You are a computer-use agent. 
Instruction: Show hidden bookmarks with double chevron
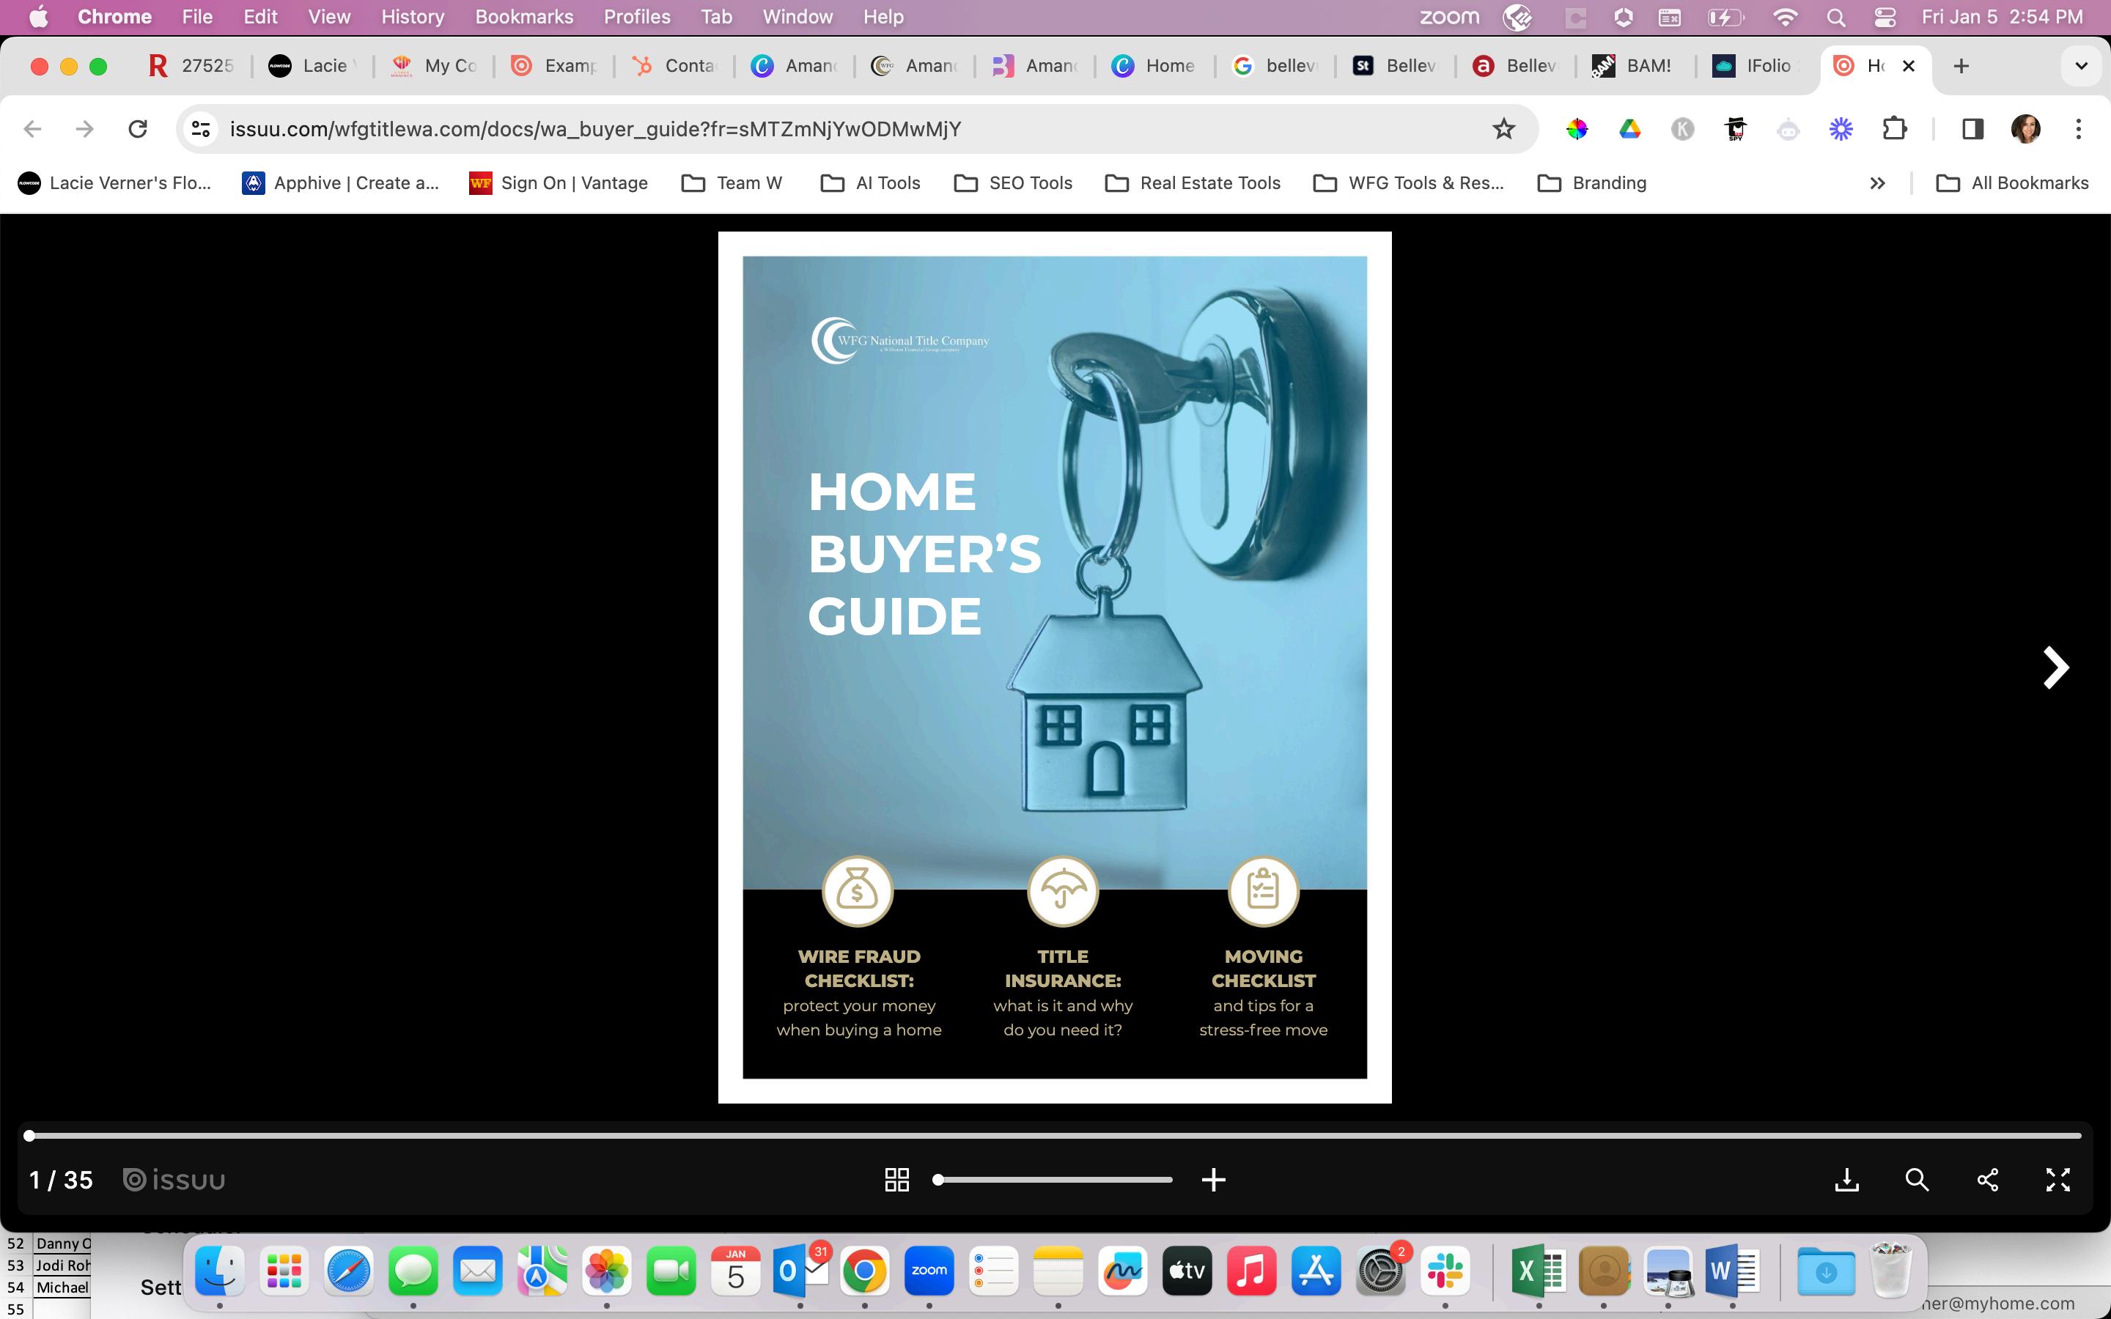pos(1877,183)
